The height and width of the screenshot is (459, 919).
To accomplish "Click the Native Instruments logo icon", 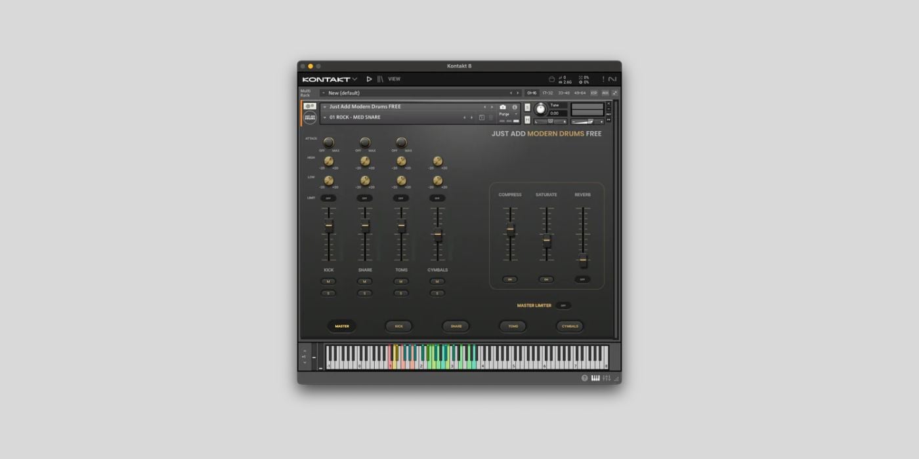I will tap(612, 79).
